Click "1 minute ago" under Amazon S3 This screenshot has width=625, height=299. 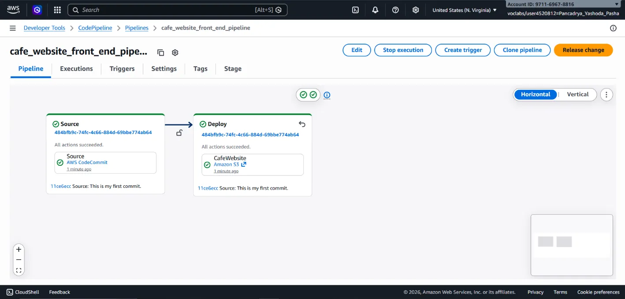tap(226, 171)
